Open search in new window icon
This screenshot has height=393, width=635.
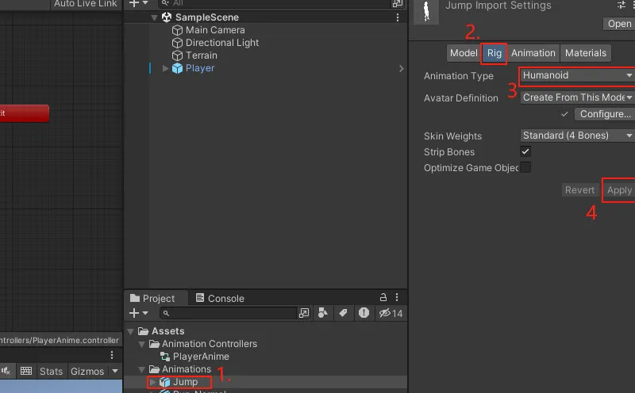304,313
